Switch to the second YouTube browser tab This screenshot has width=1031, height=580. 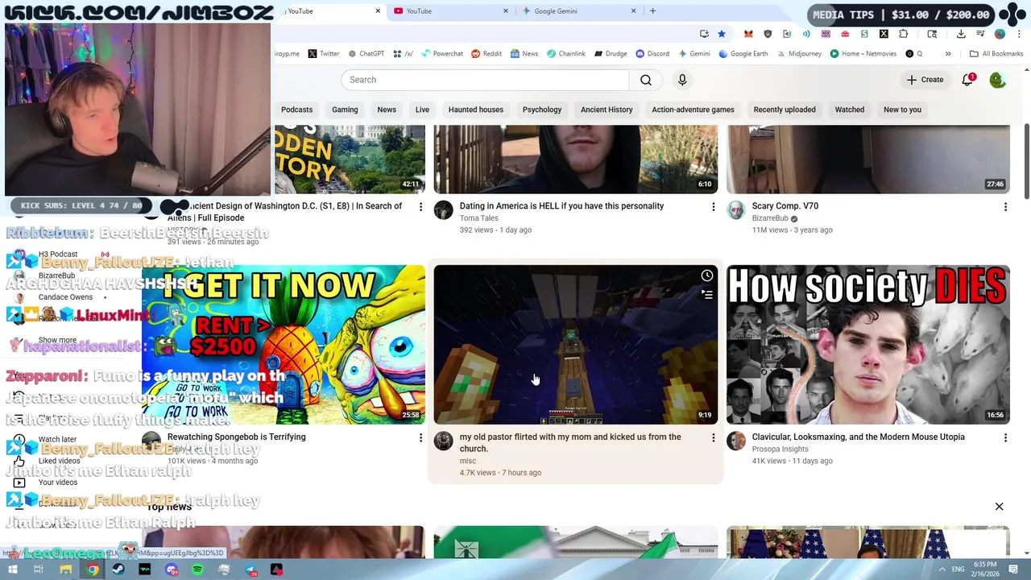tap(451, 11)
